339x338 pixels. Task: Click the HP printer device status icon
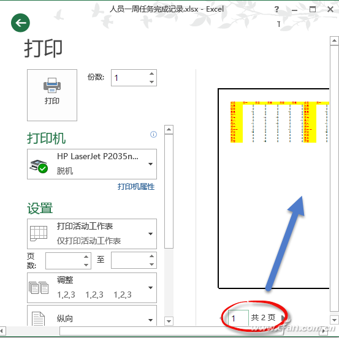39,167
